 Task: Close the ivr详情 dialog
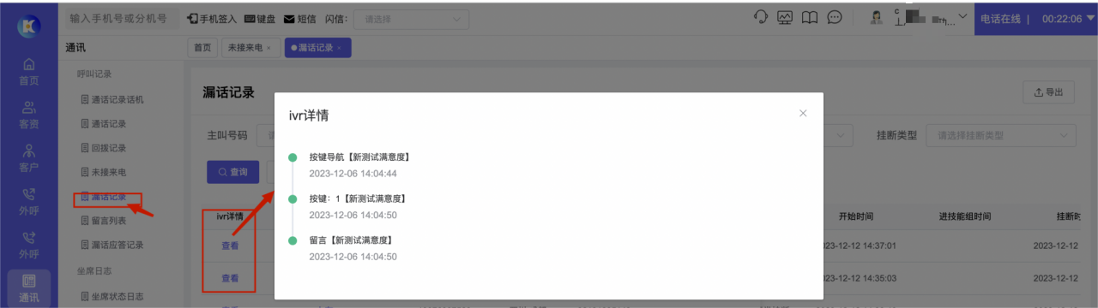tap(803, 113)
